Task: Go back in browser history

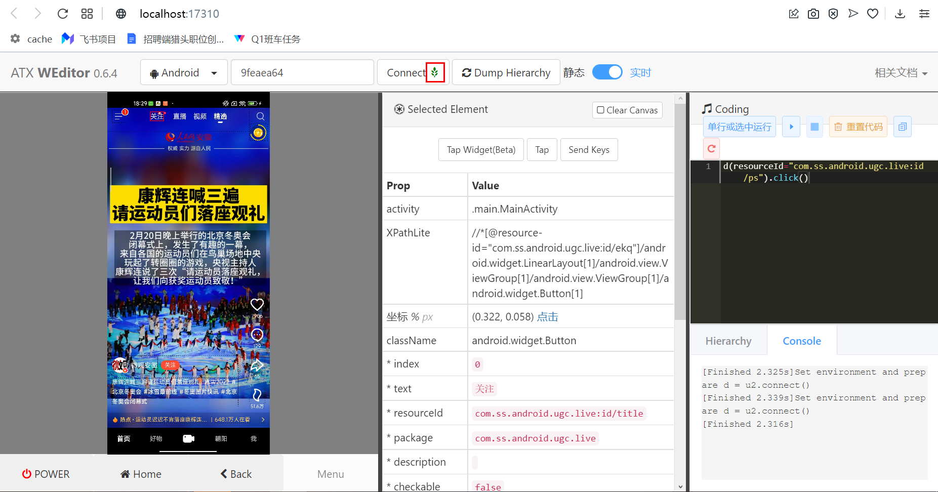Action: click(14, 14)
